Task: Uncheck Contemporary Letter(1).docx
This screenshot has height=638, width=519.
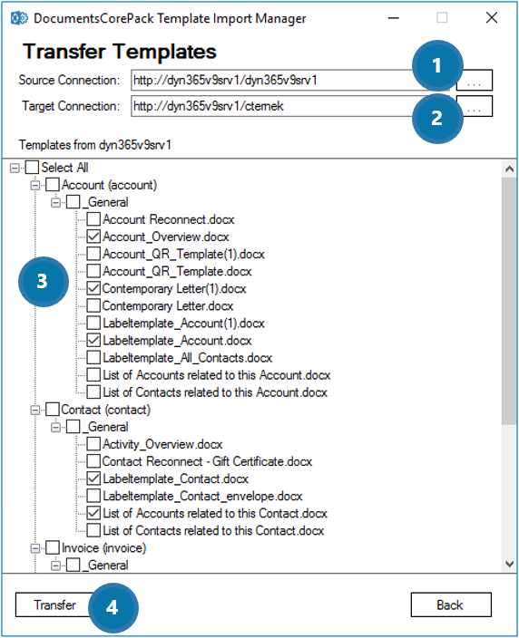Action: pos(93,288)
